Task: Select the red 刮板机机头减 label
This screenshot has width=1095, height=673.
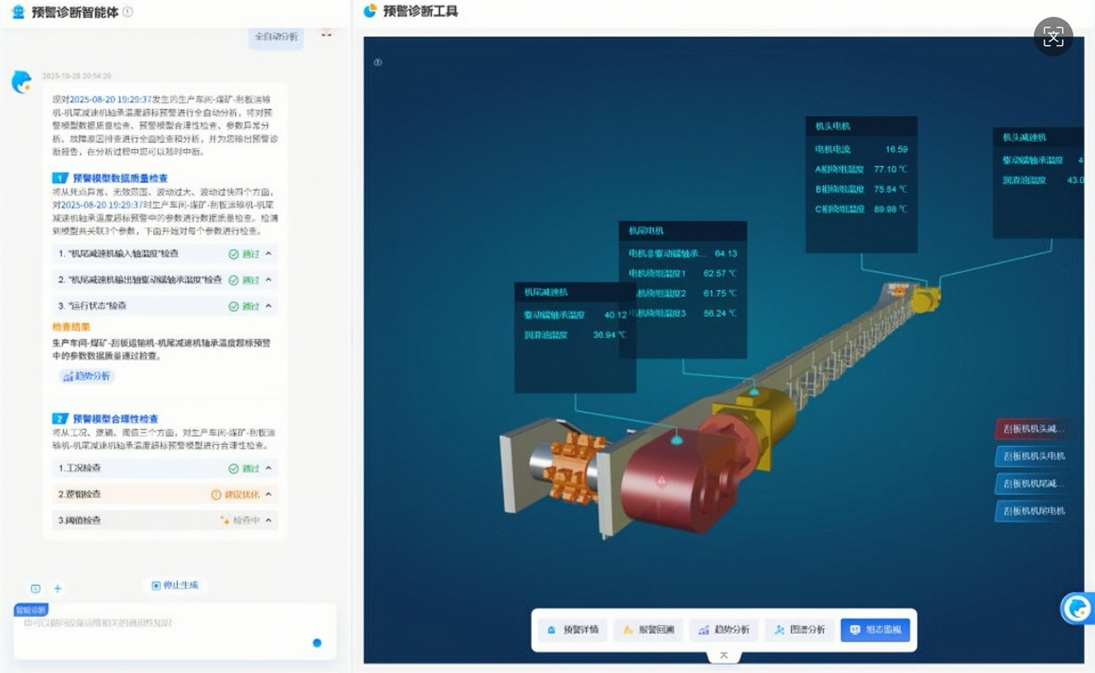Action: point(1032,429)
